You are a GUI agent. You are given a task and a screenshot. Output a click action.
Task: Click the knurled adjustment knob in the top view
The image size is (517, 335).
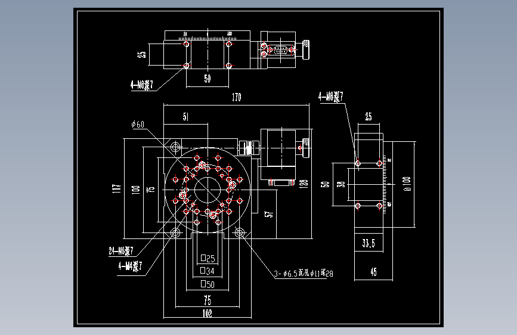(x=306, y=50)
